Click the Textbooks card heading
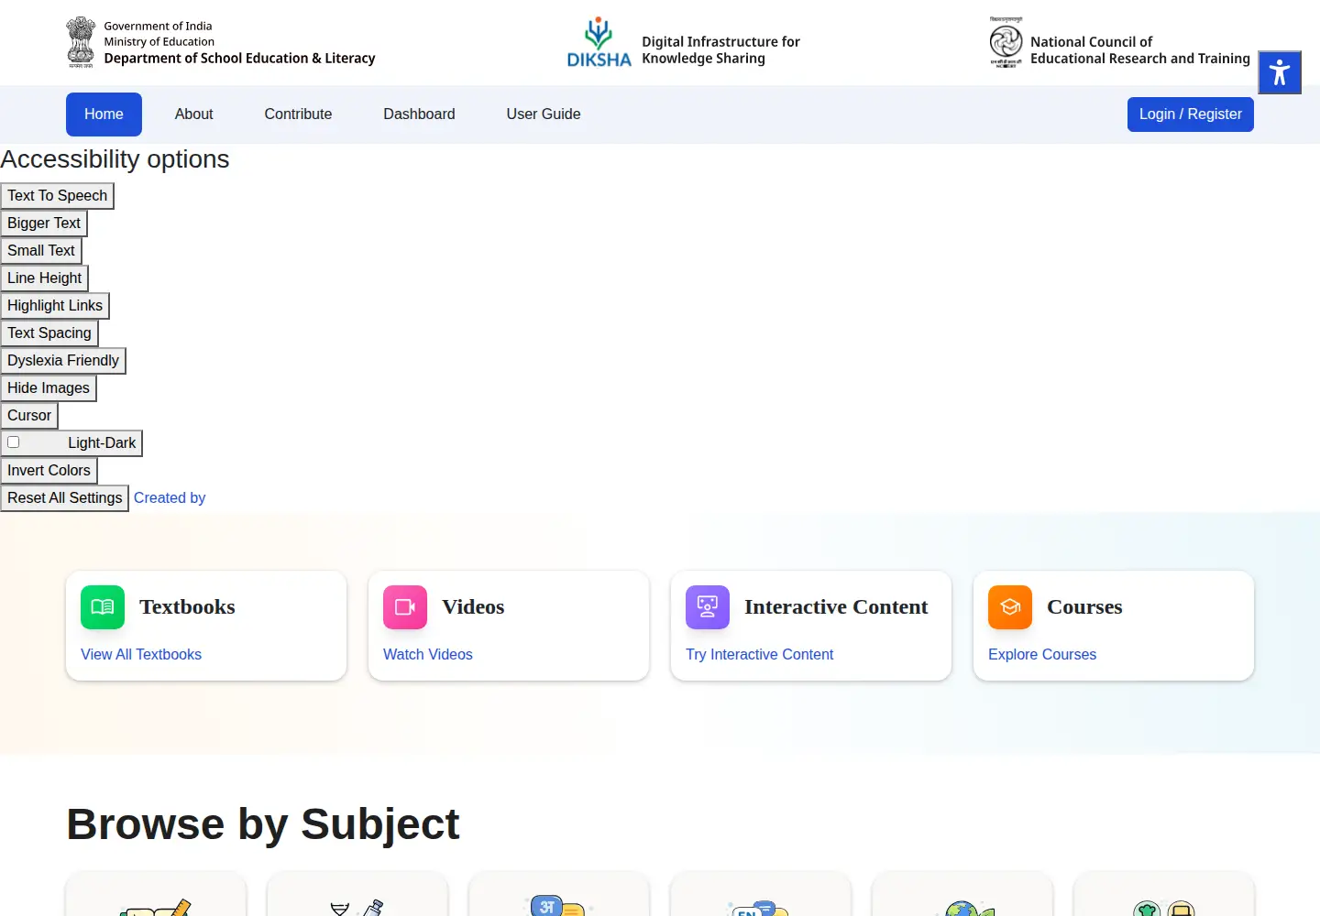1320x916 pixels. 187,607
